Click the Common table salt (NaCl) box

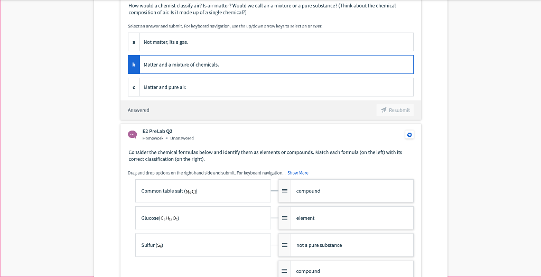(x=203, y=191)
